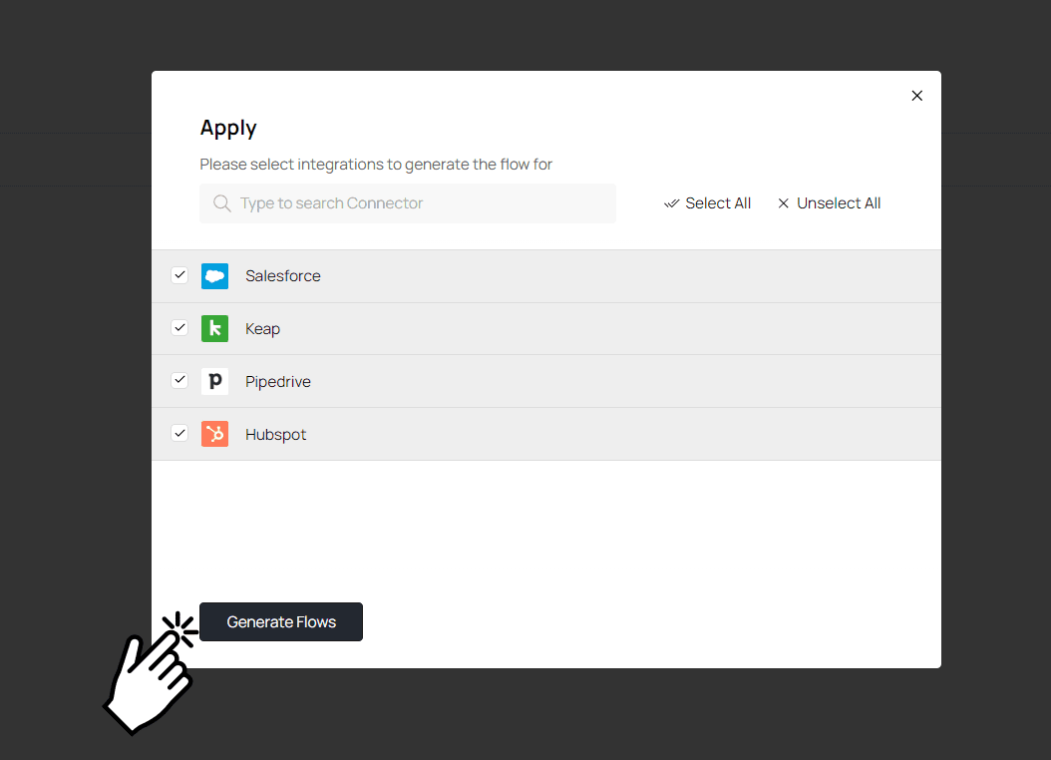
Task: Select the Keap integration name
Action: [x=263, y=328]
